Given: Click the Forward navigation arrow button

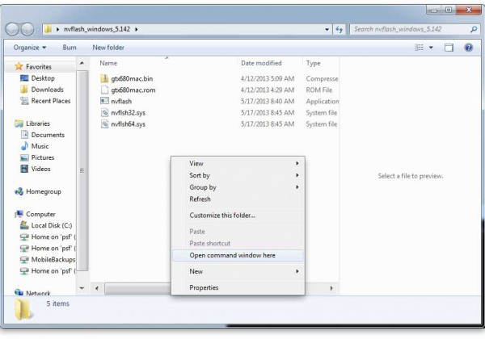Looking at the screenshot, I should click(27, 29).
